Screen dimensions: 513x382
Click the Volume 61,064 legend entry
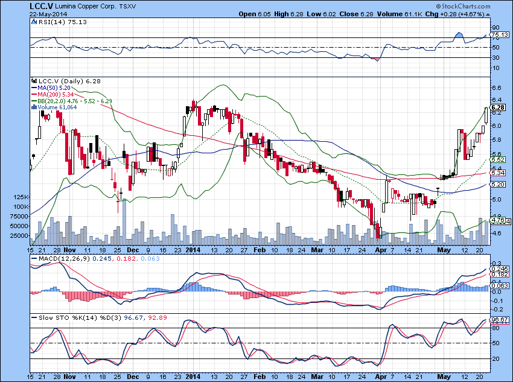click(57, 107)
